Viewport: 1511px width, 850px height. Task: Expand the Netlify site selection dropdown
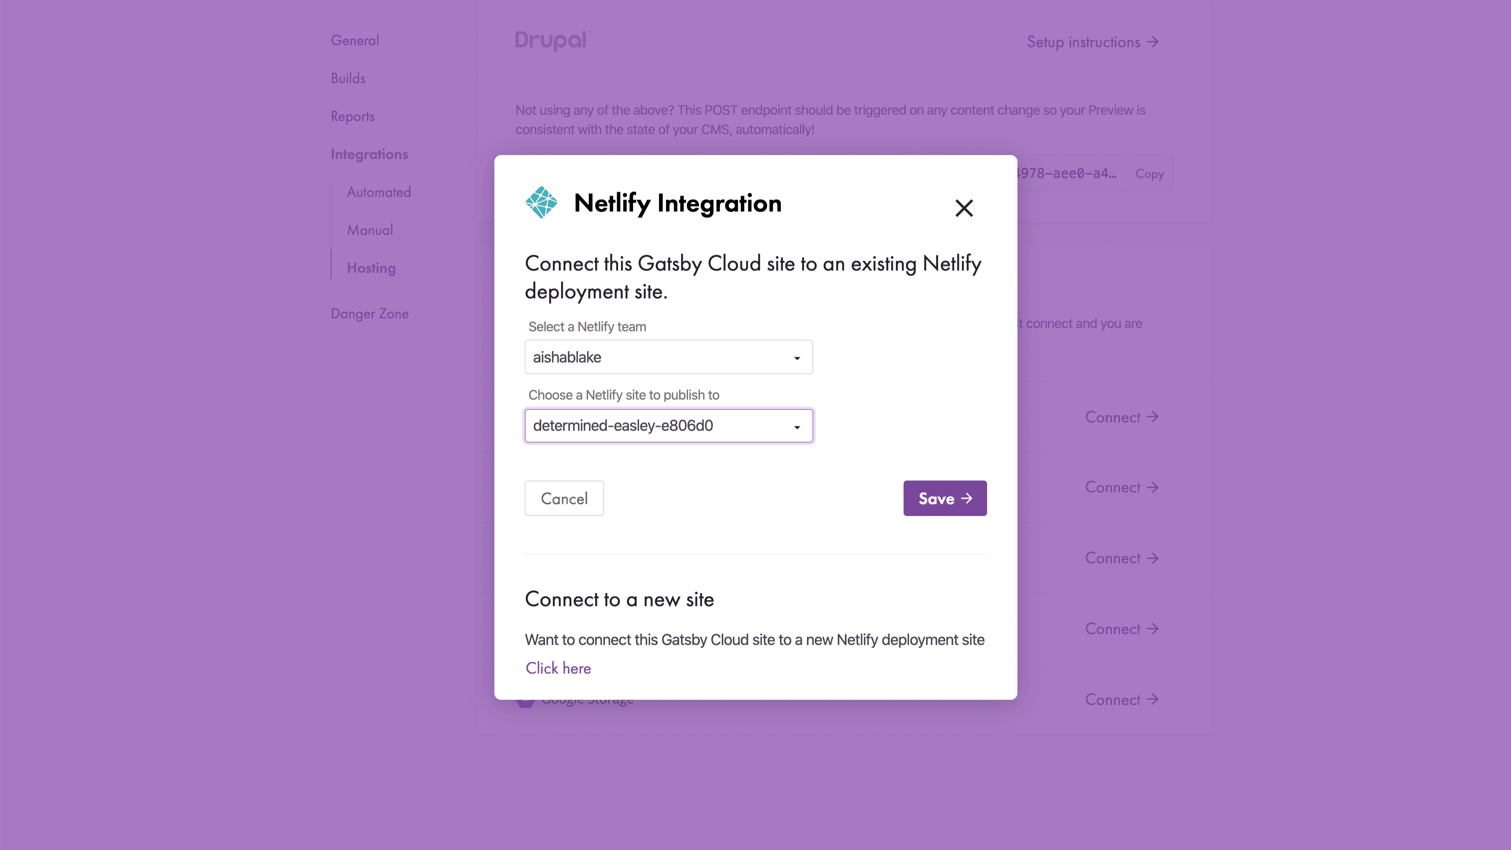(x=668, y=425)
